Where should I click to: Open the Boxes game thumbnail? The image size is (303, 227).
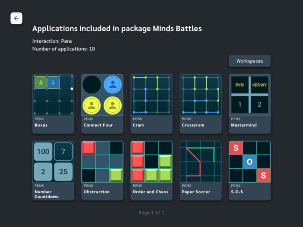click(53, 95)
